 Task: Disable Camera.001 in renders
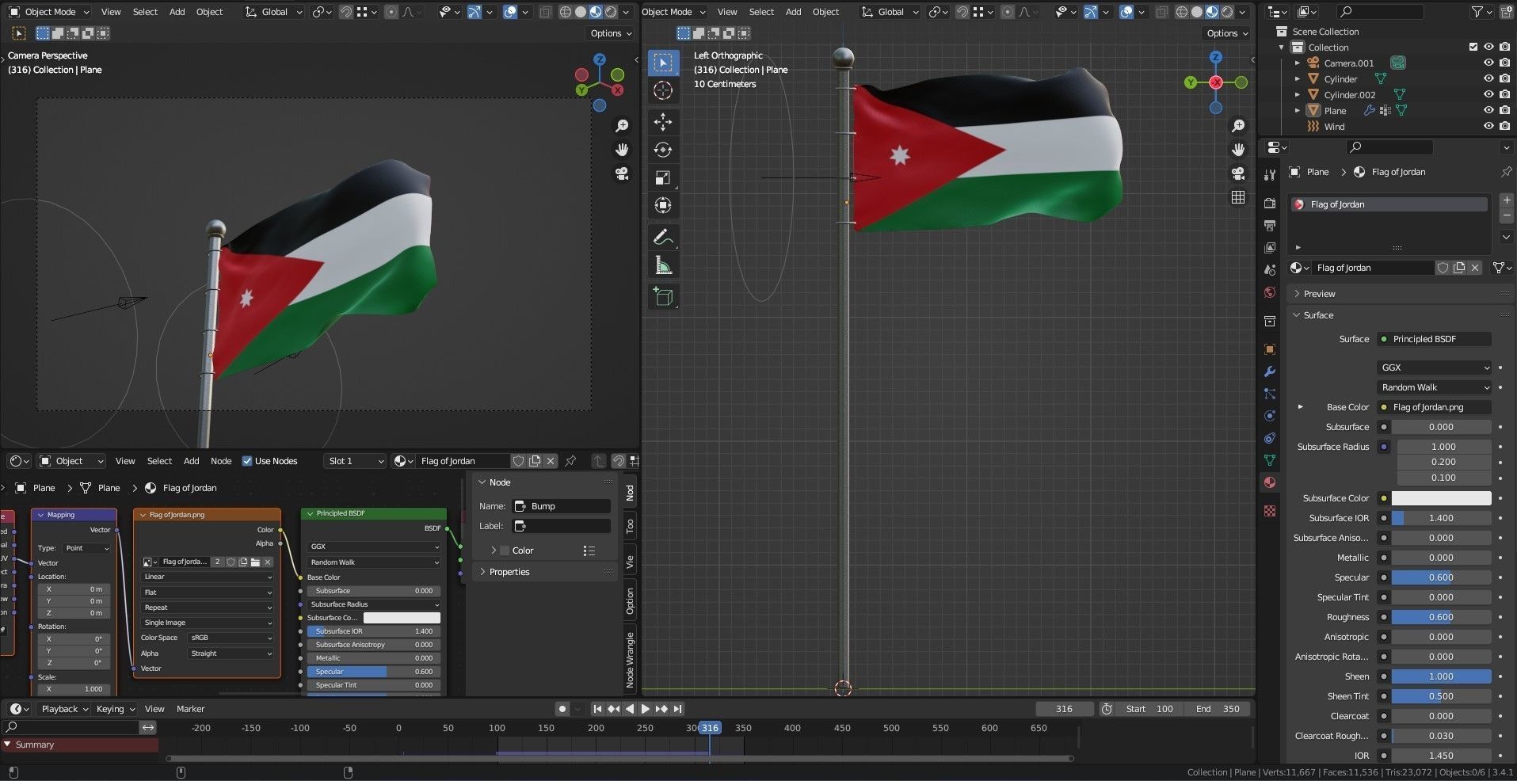coord(1504,63)
